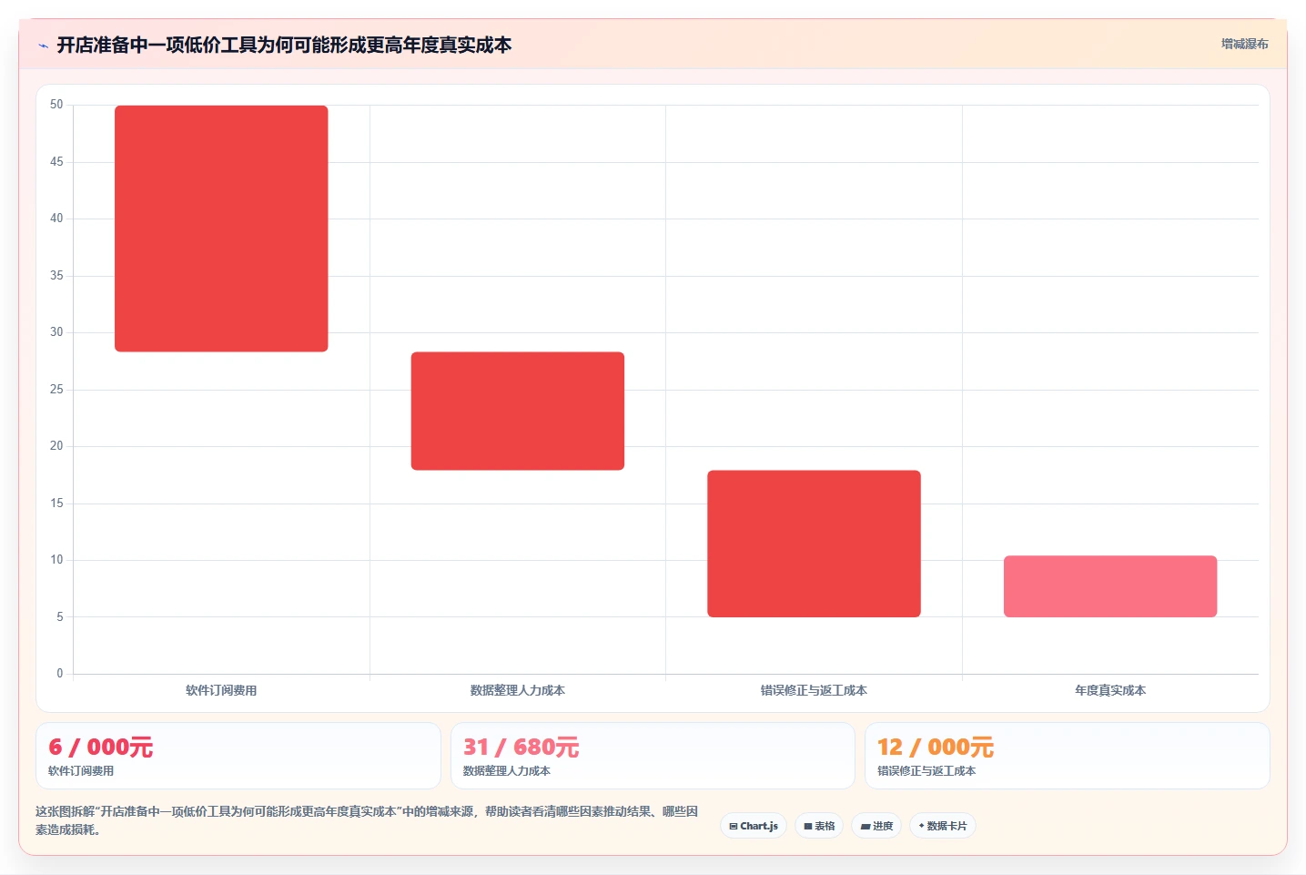This screenshot has height=875, width=1306.
Task: Click the chart title 开店准备中一项低价工具…
Action: 284,45
